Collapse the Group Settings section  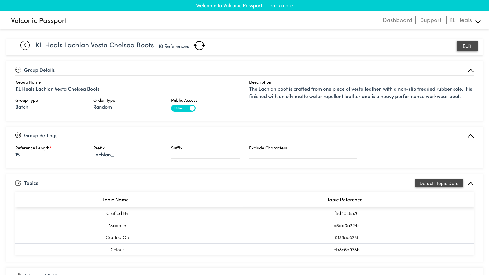471,136
